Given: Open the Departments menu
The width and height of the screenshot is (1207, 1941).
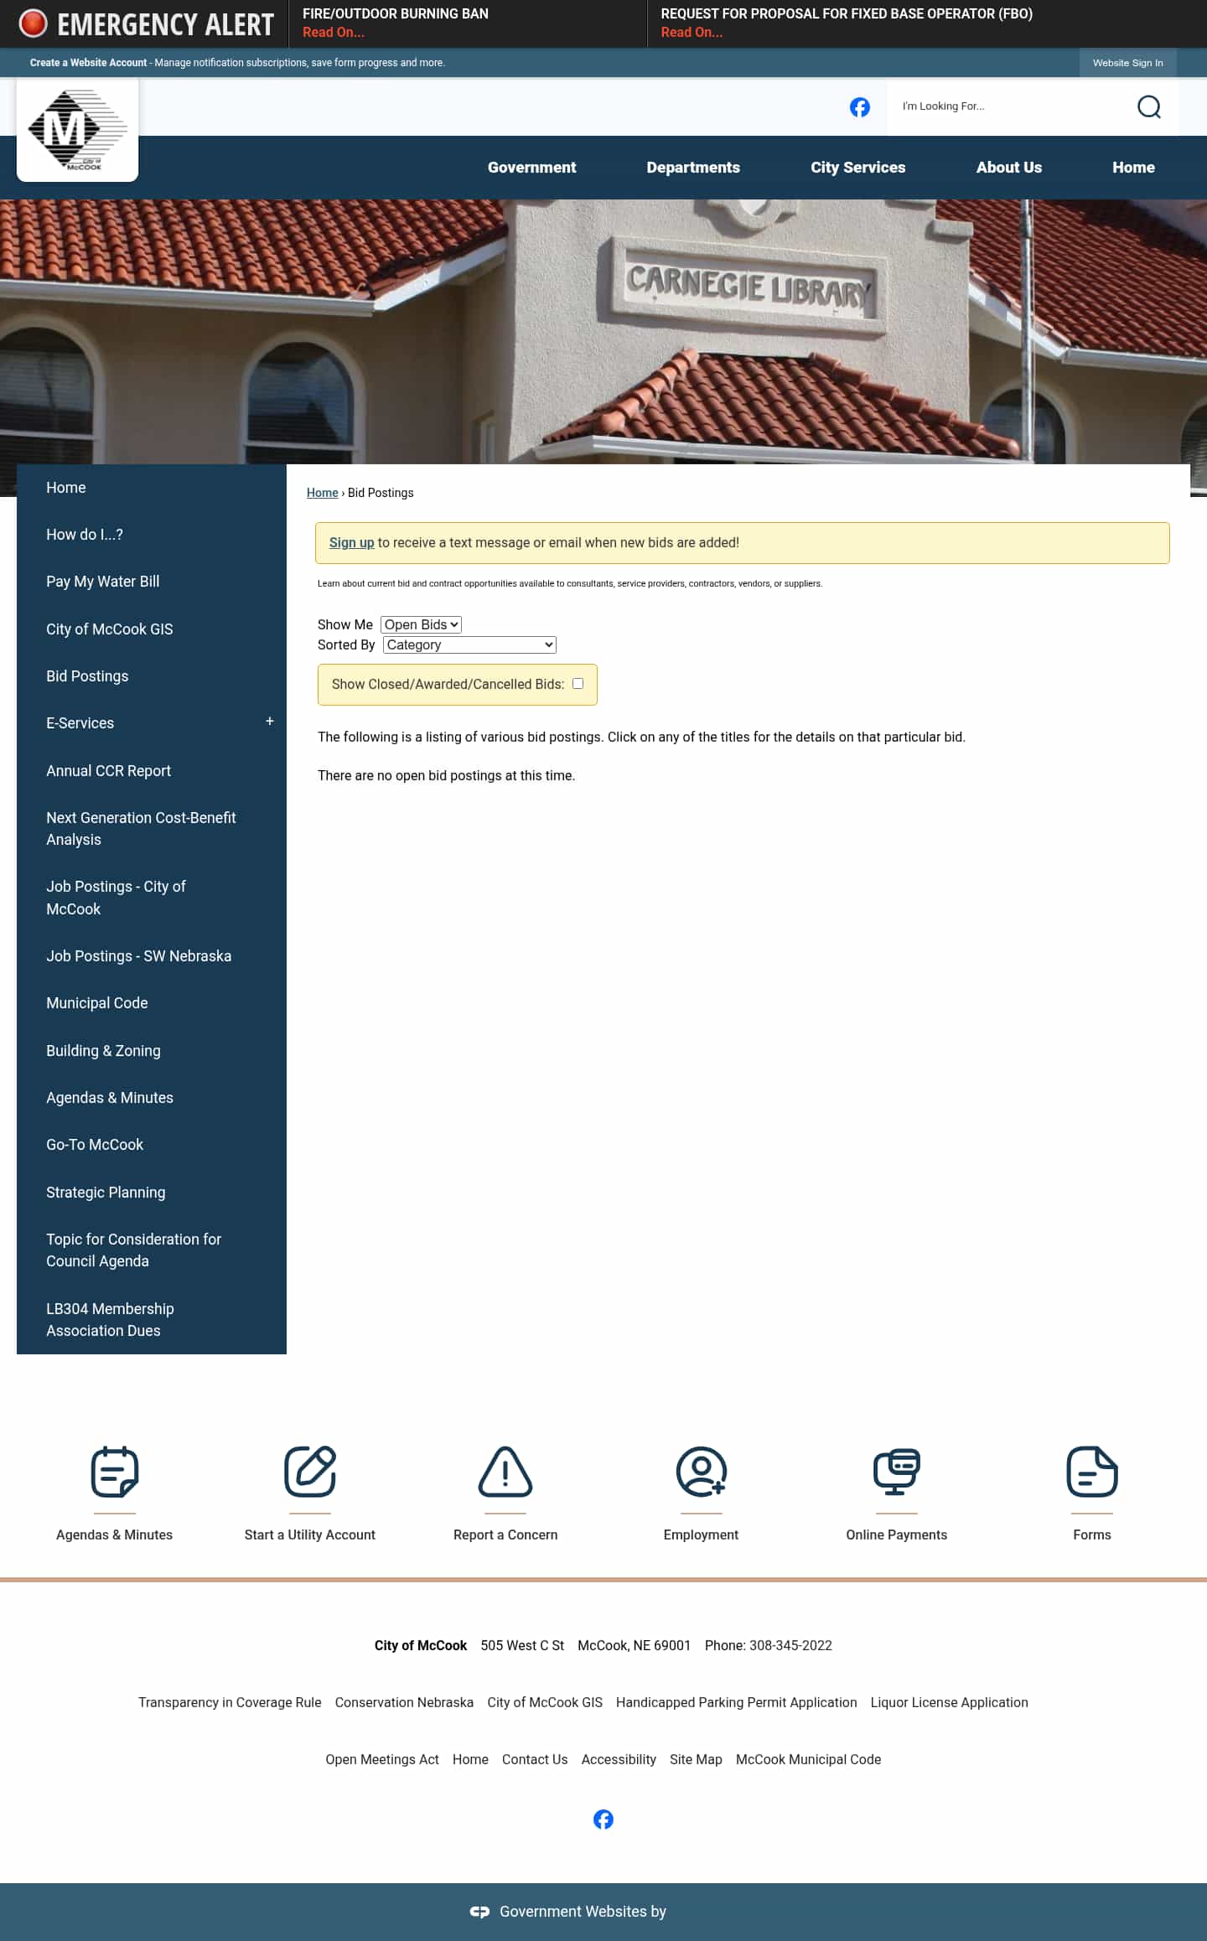Looking at the screenshot, I should coord(693,167).
